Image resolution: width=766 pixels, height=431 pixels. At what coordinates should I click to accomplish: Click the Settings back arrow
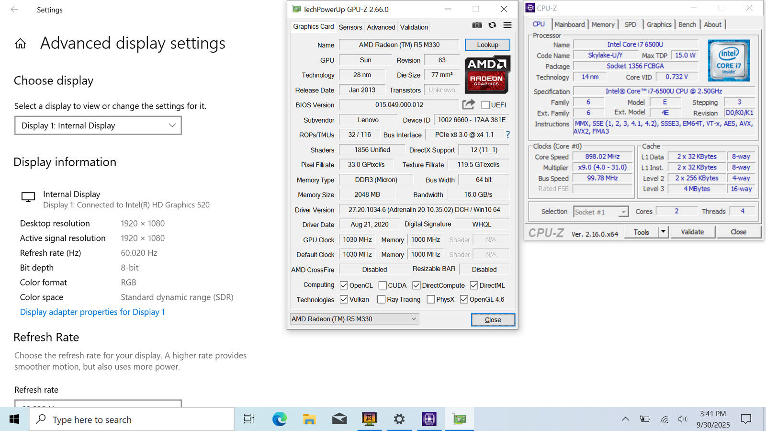pos(14,10)
